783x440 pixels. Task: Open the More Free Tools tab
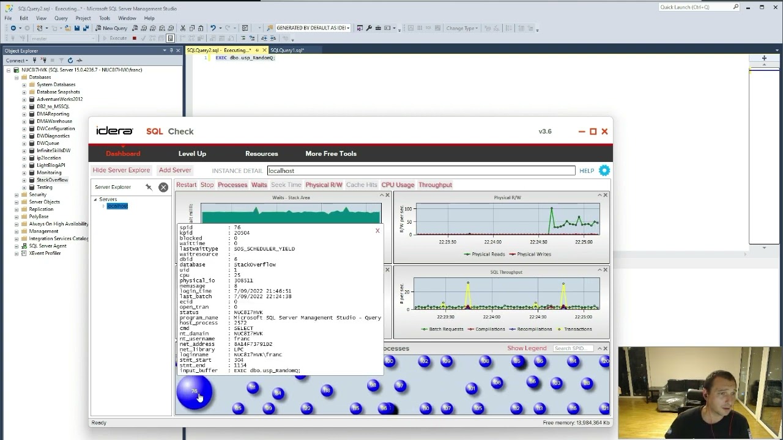pos(331,153)
